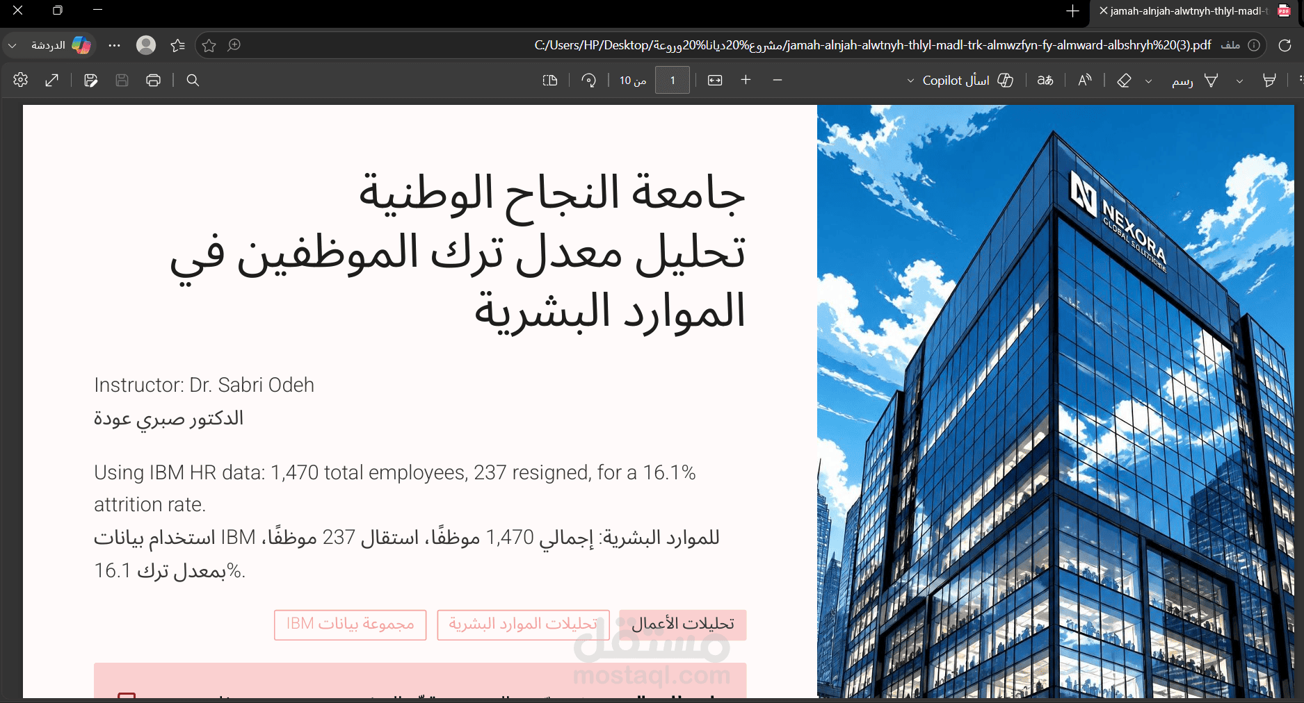This screenshot has height=703, width=1304.
Task: Click the text "Instructor: Dr. Sabri Odeh"
Action: (x=204, y=385)
